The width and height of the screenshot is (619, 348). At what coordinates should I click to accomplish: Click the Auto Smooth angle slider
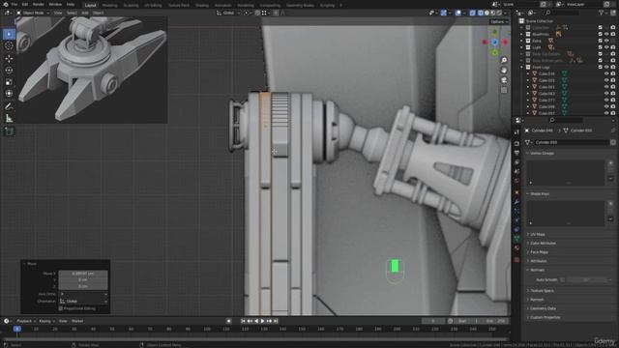587,279
